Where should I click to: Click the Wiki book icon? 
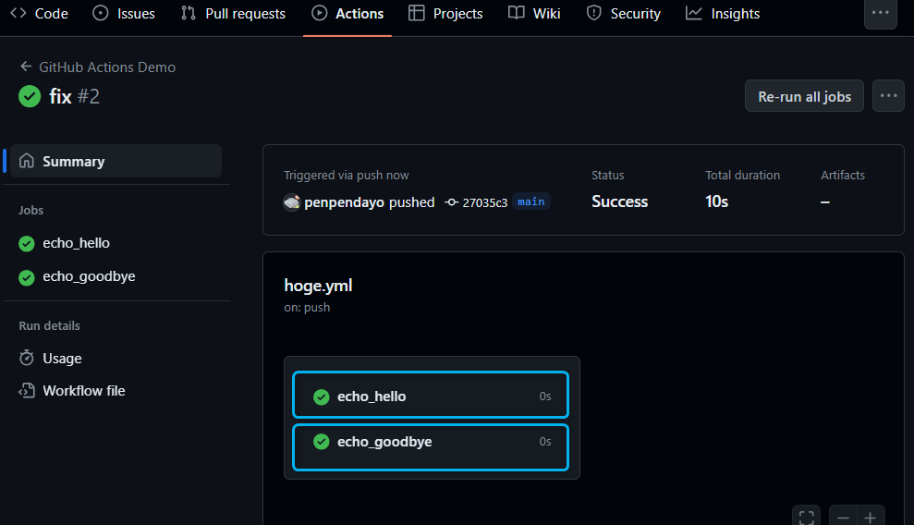(517, 13)
